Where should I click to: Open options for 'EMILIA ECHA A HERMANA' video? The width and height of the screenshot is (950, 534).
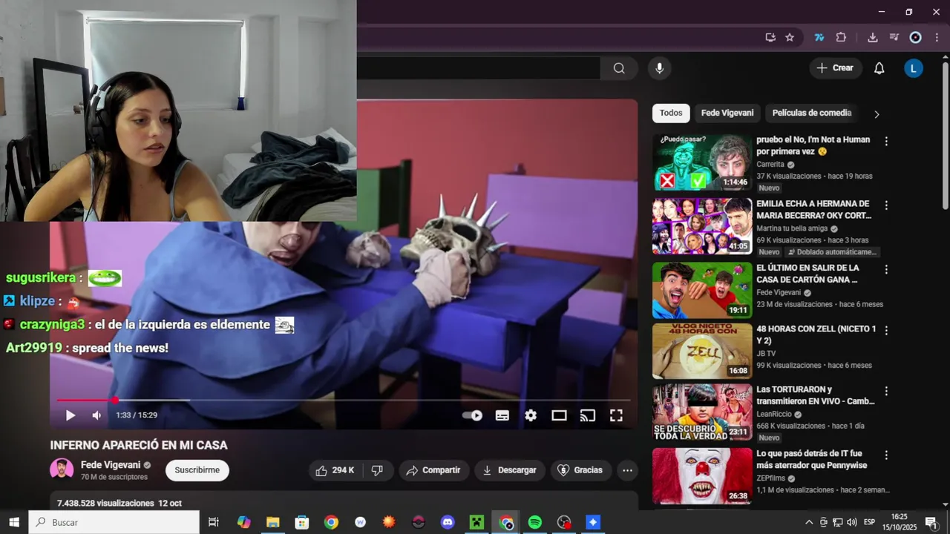pos(886,205)
